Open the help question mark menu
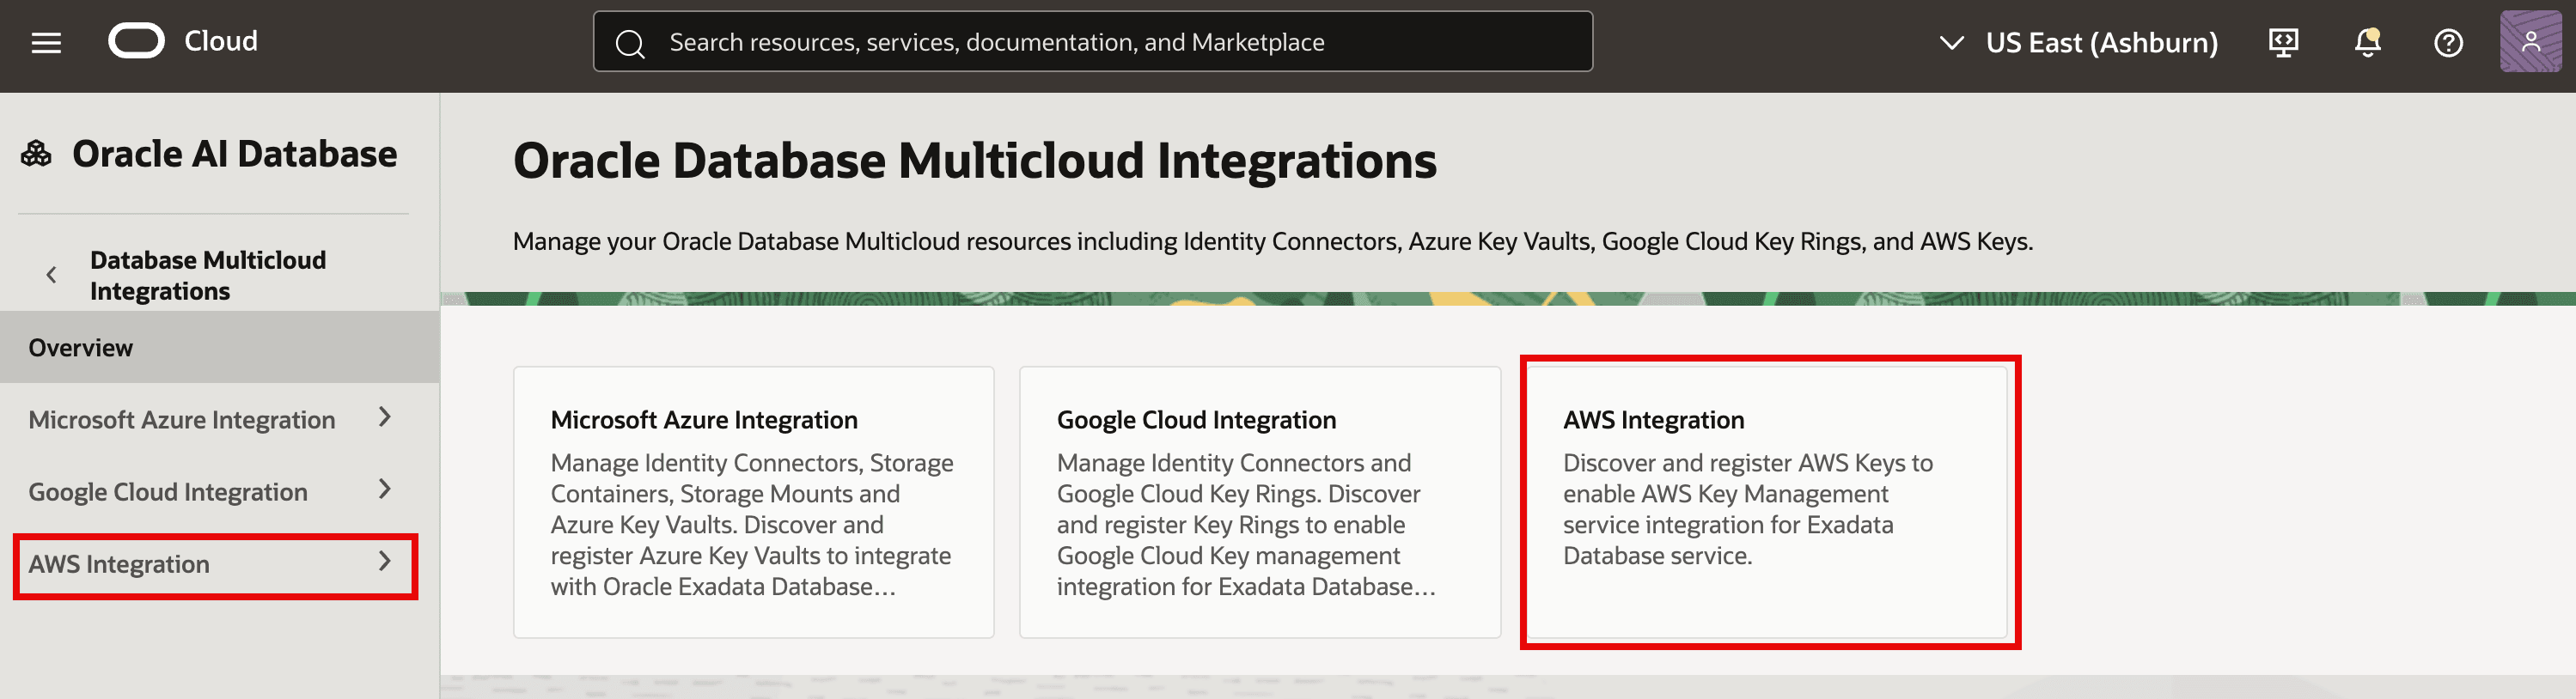 click(2448, 42)
